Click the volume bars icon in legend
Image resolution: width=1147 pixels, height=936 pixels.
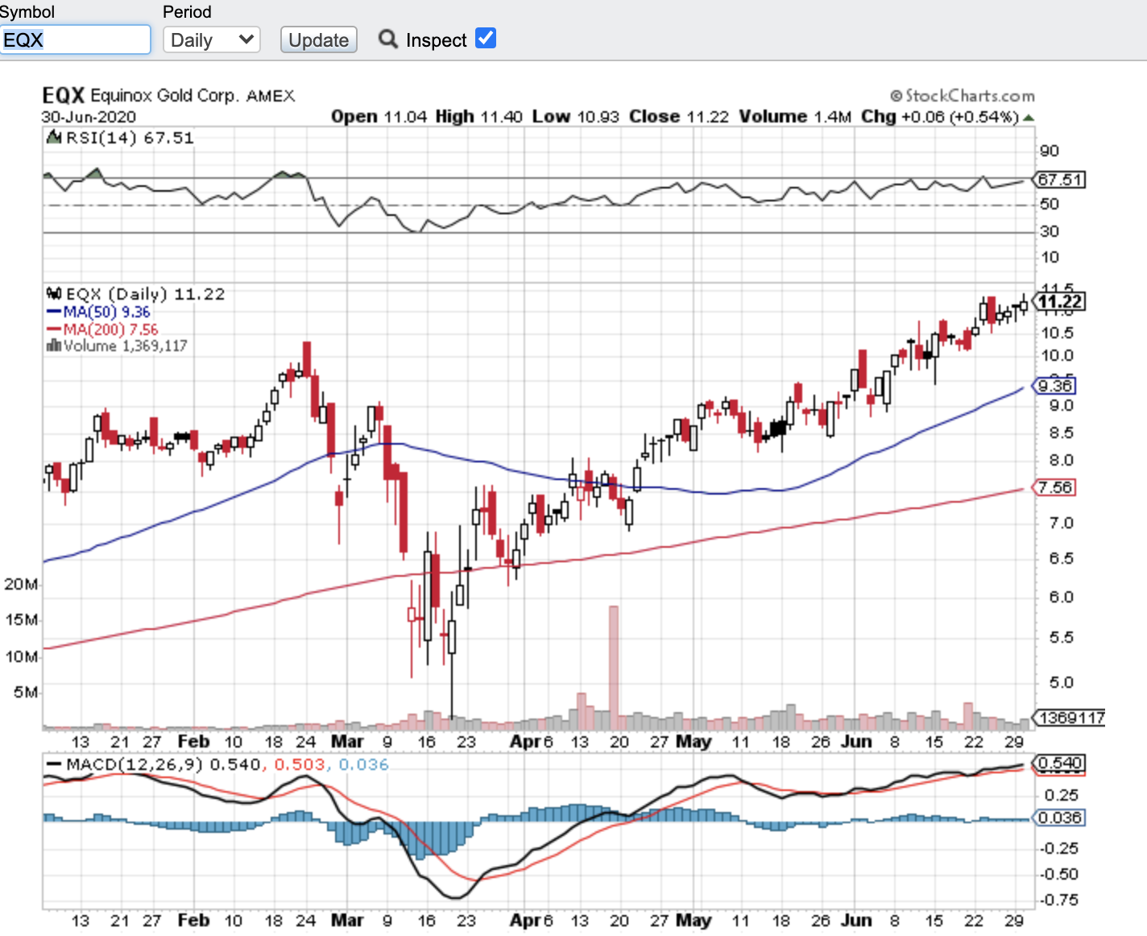(x=54, y=346)
